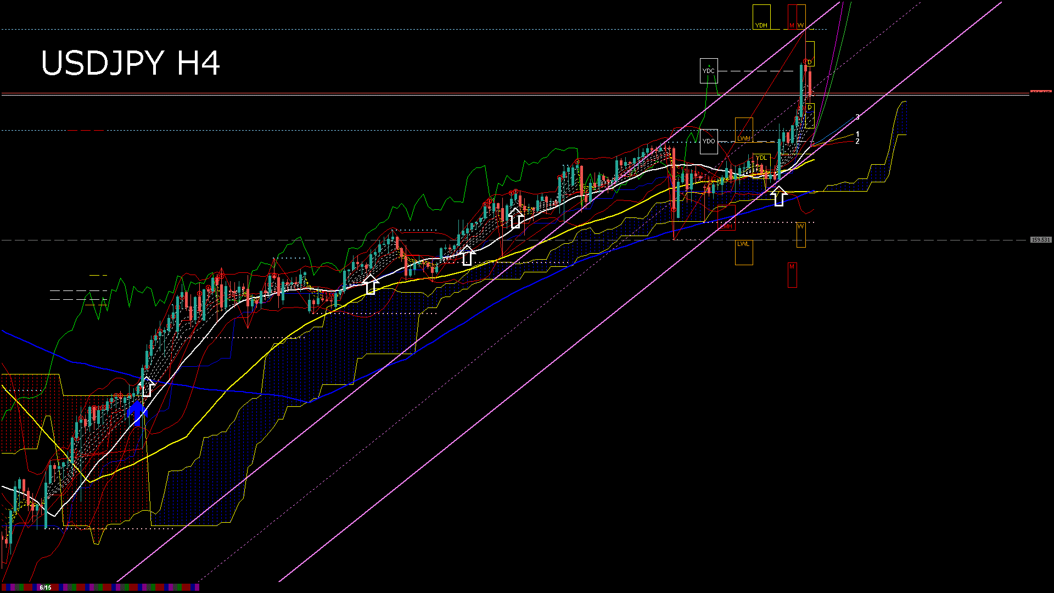Image resolution: width=1054 pixels, height=593 pixels.
Task: Select the solid blue up arrow marker
Action: [x=137, y=413]
